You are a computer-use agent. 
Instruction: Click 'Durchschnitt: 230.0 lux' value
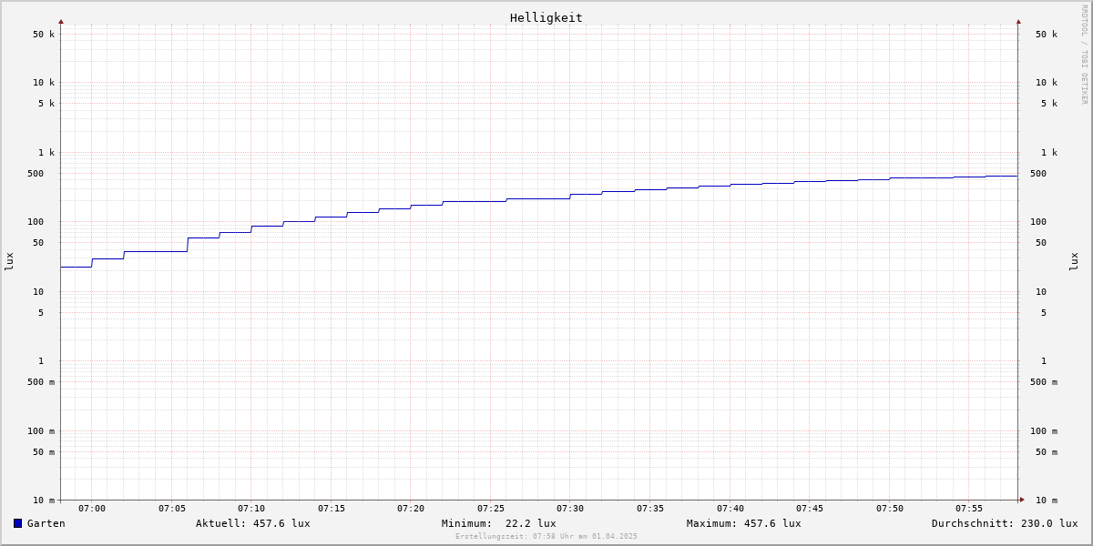pos(1005,523)
